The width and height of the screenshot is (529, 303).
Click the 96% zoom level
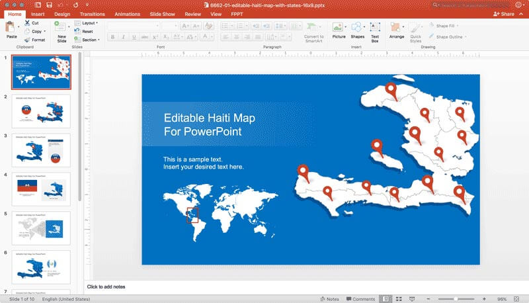[502, 299]
